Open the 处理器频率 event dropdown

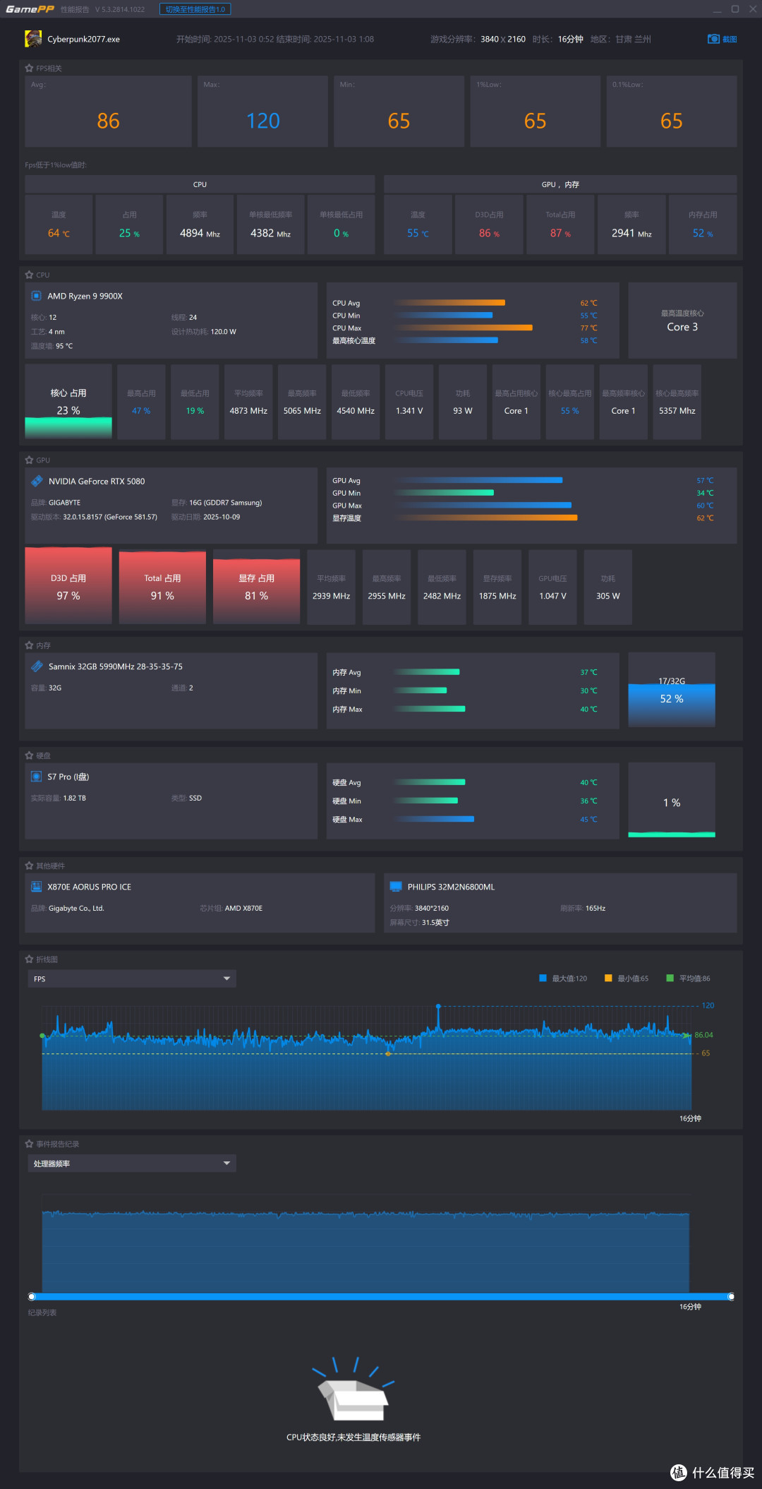132,1164
